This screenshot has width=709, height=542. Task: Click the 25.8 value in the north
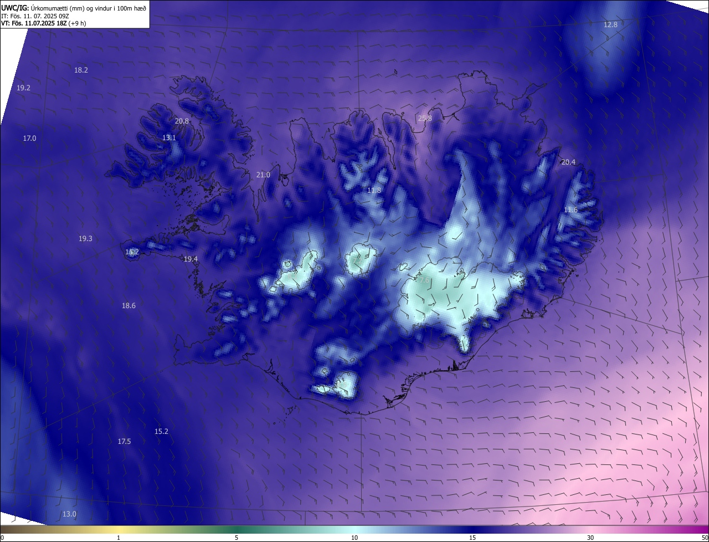pyautogui.click(x=425, y=118)
